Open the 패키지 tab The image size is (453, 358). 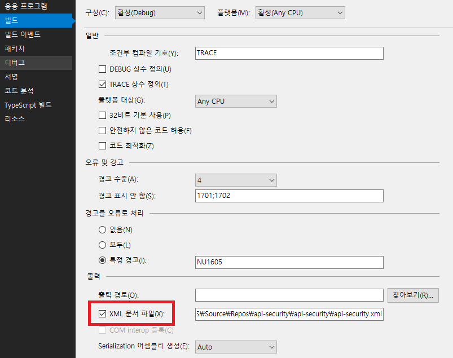coord(36,48)
